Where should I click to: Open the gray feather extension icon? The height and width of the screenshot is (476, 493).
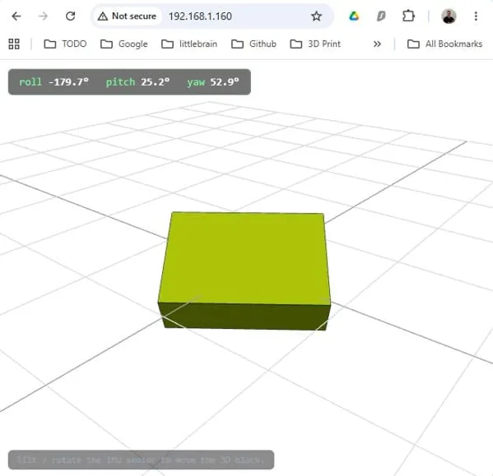381,16
